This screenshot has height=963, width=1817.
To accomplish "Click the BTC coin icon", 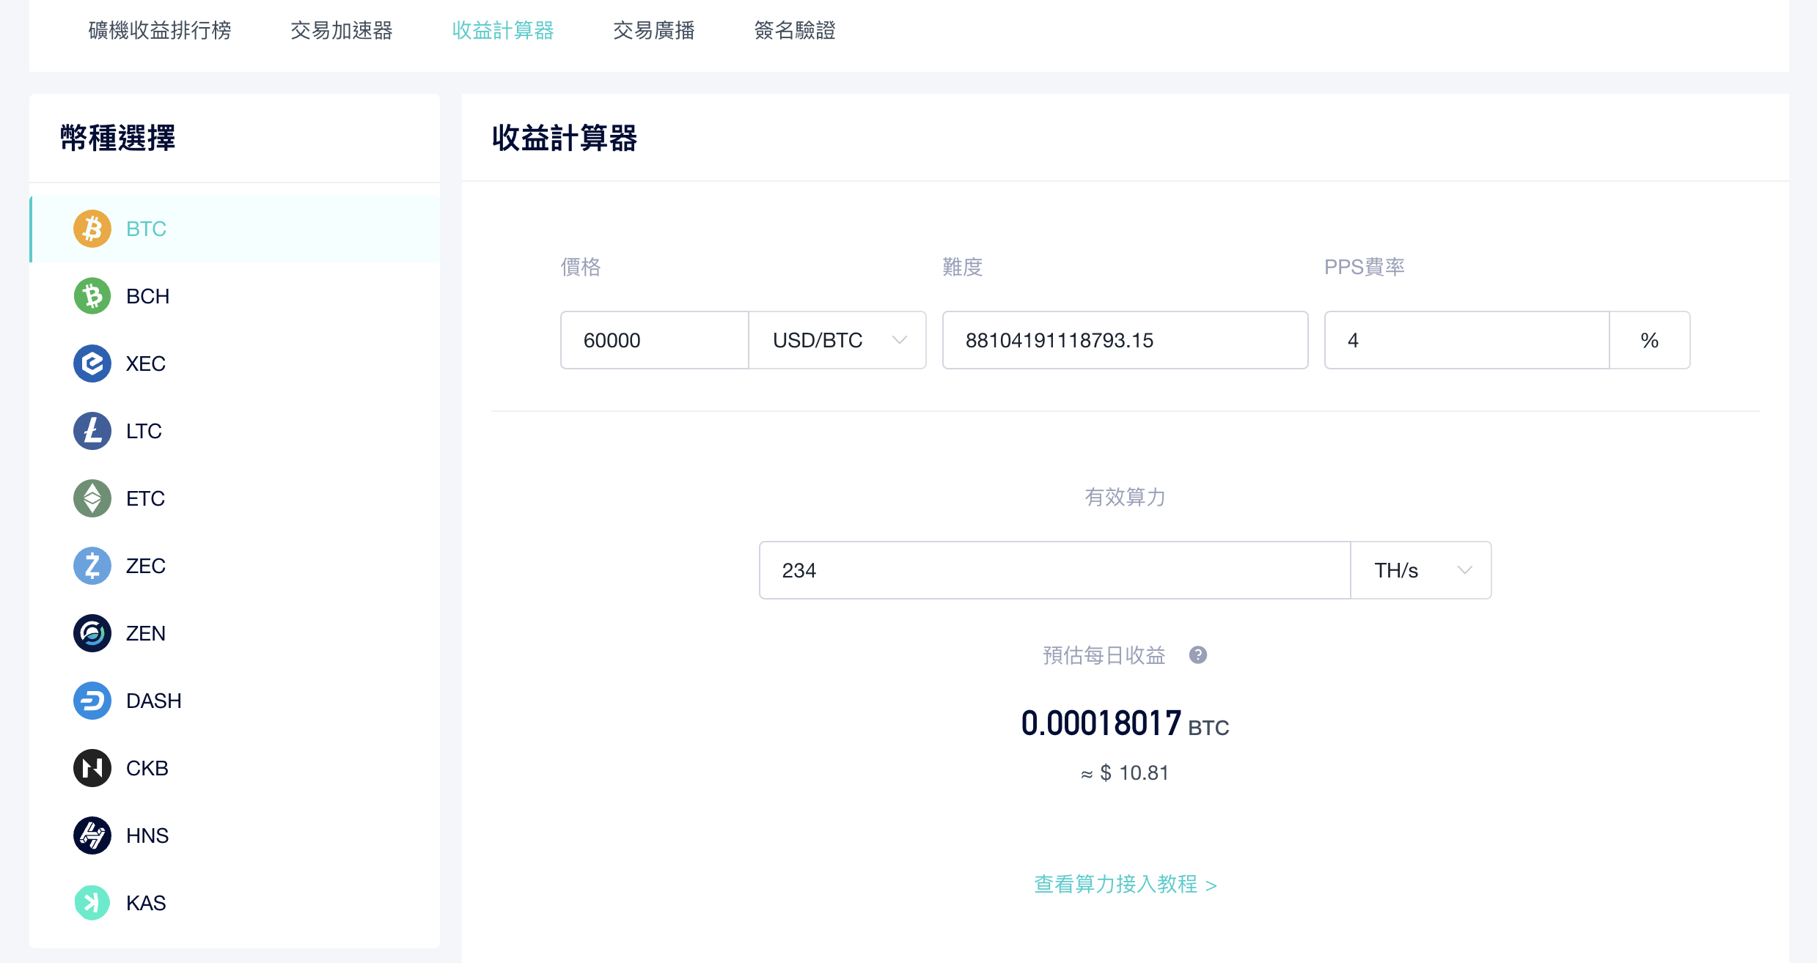I will click(92, 229).
